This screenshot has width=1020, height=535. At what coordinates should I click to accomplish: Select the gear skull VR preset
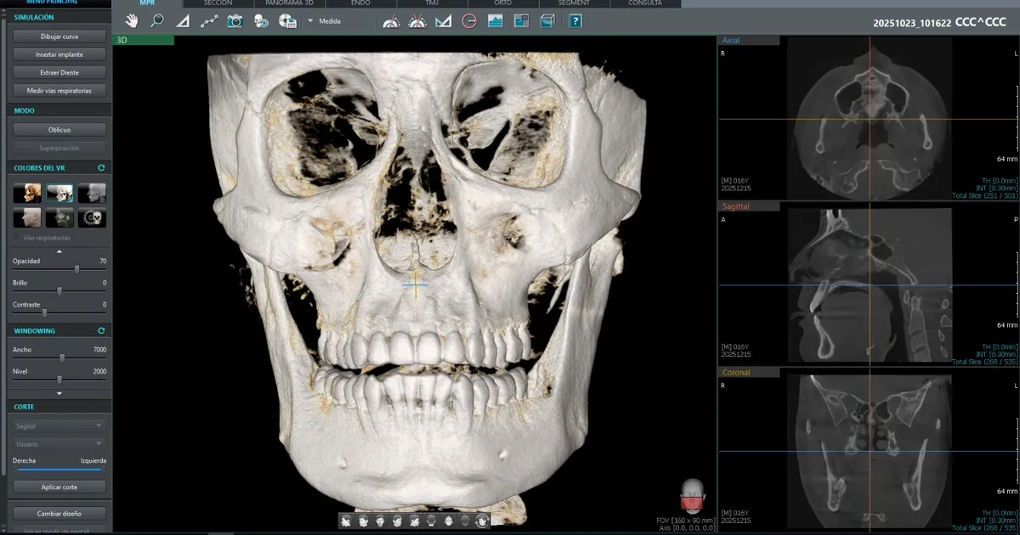tap(92, 218)
